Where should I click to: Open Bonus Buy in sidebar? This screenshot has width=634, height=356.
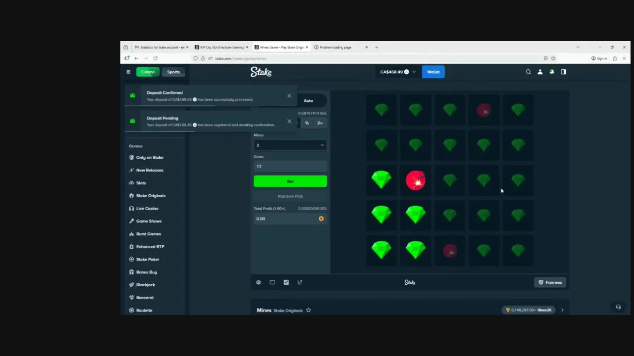(x=147, y=272)
